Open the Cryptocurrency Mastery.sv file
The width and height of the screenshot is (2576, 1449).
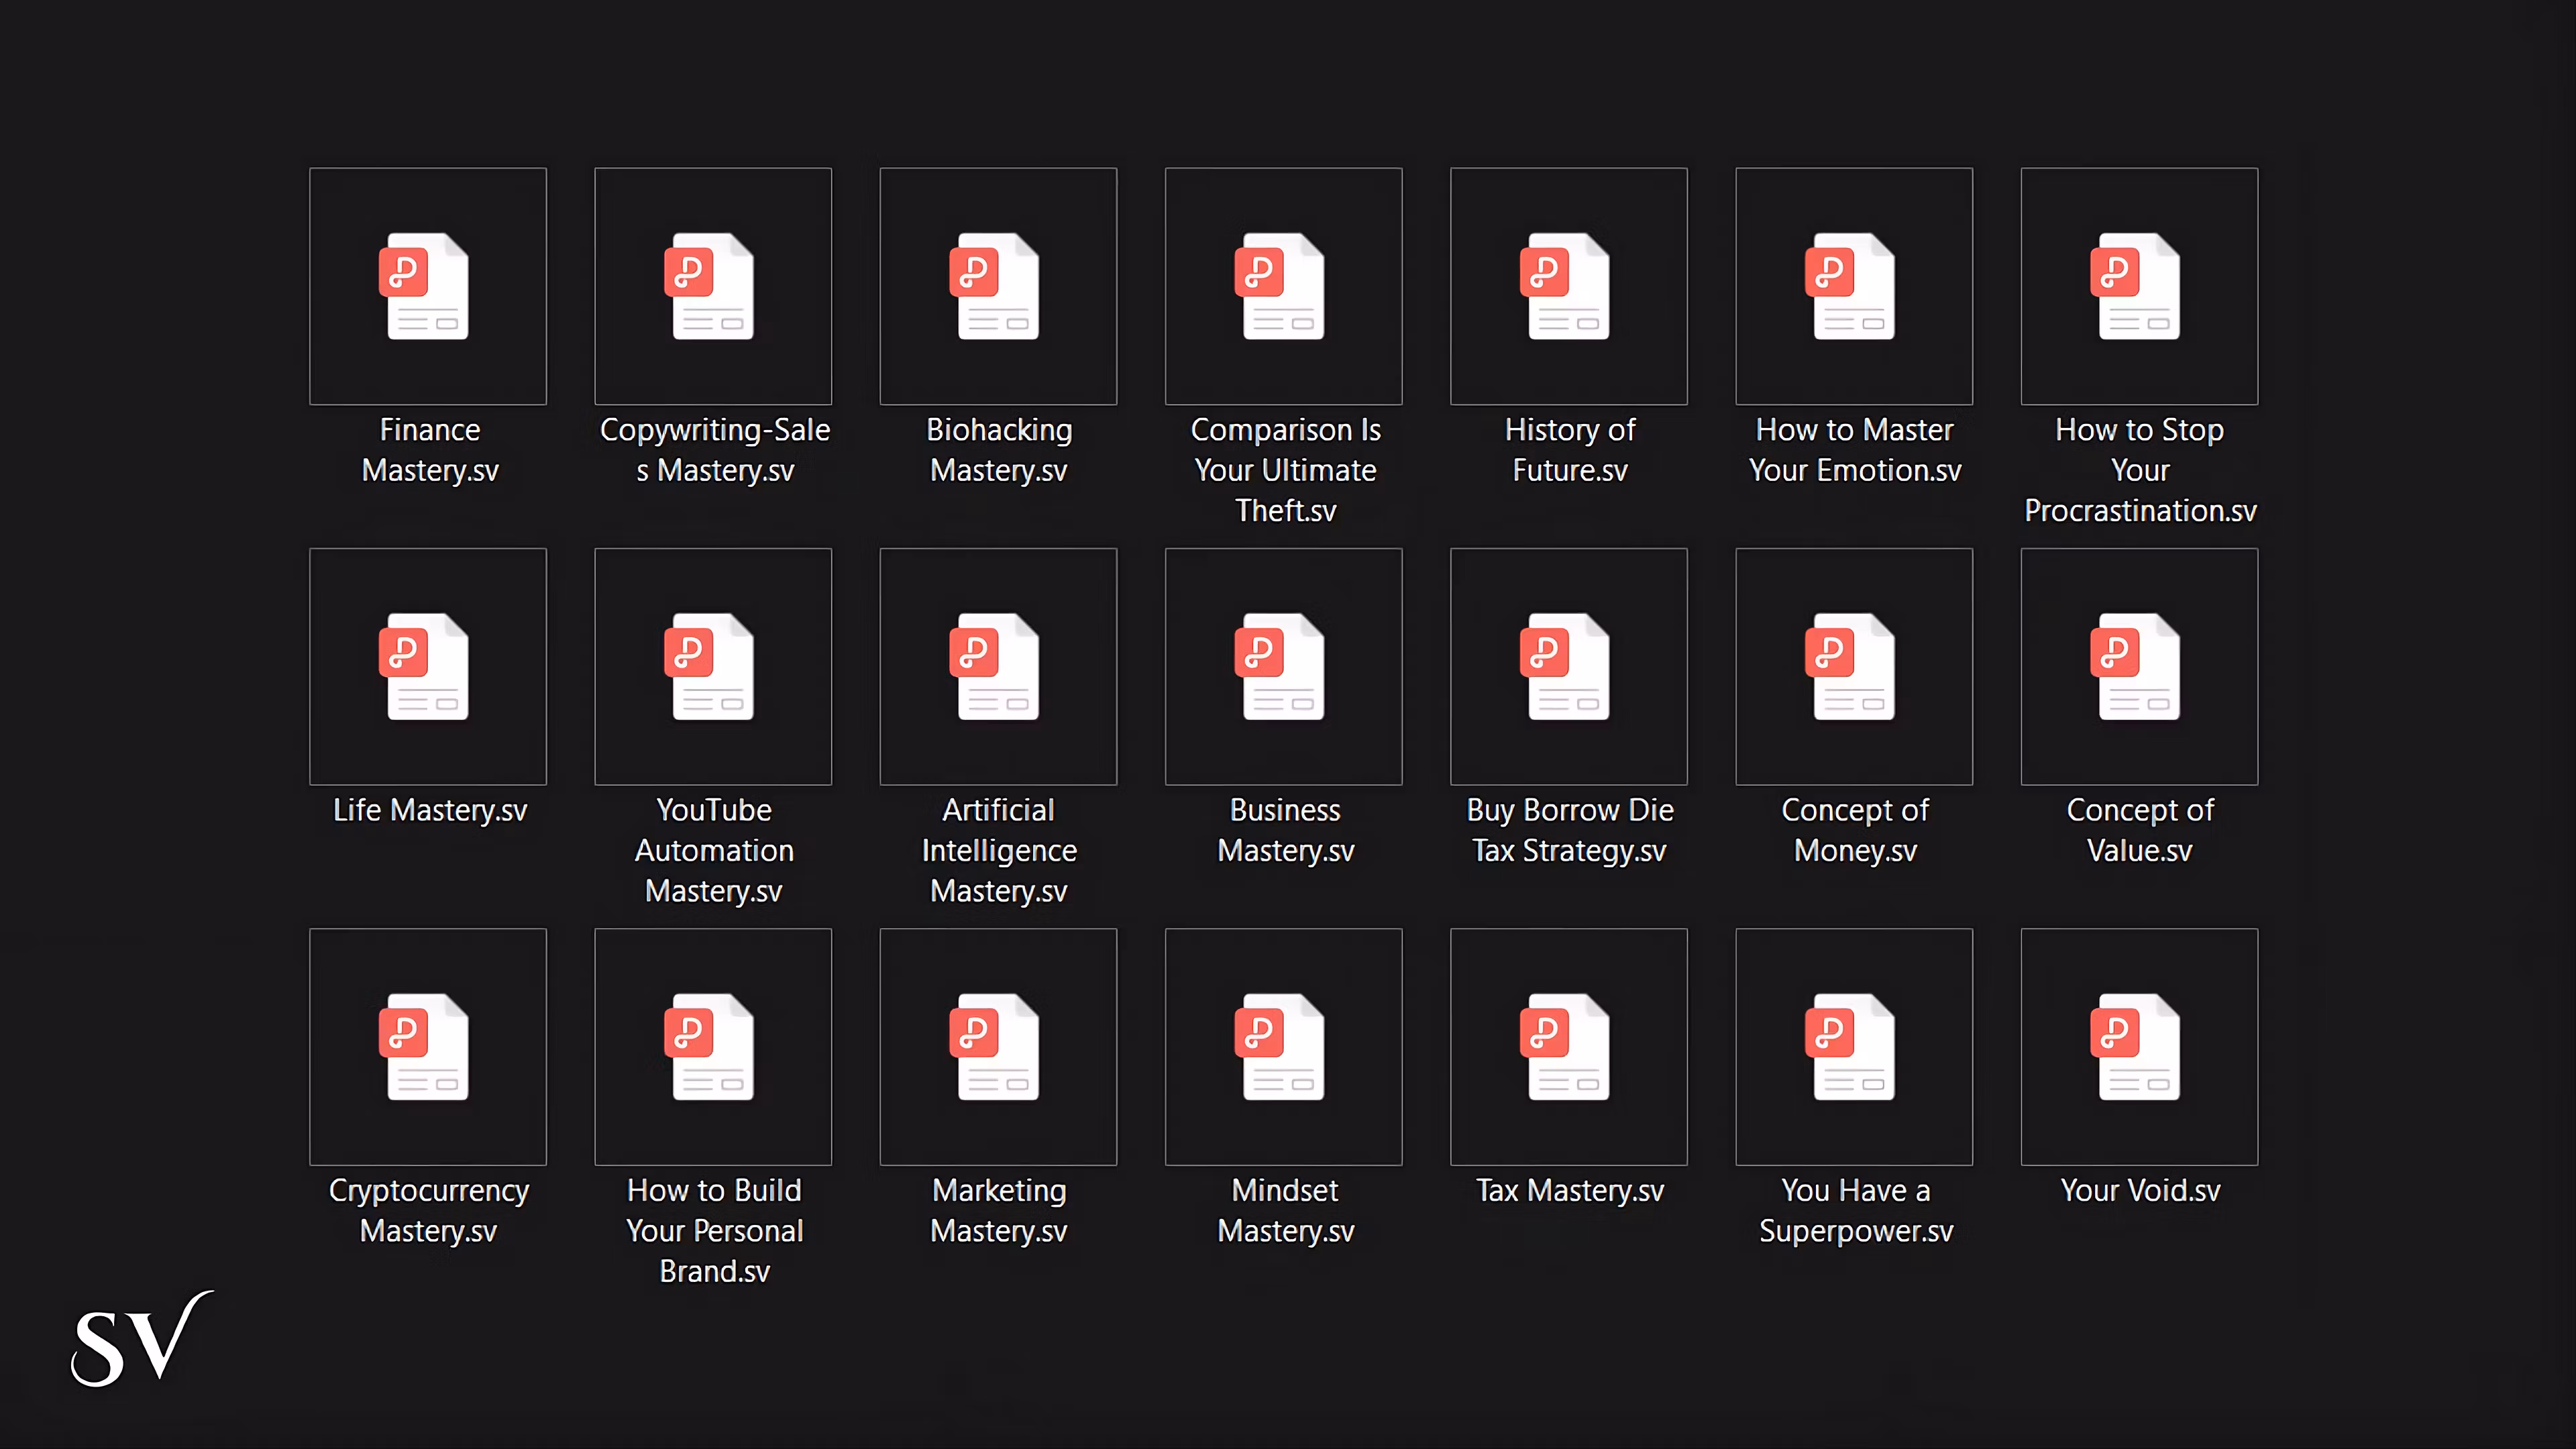(428, 1046)
